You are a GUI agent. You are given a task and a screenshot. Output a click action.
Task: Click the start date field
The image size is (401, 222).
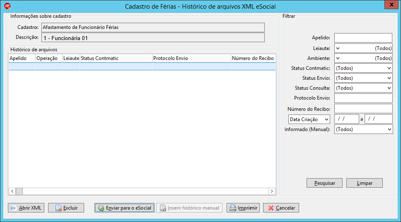347,119
